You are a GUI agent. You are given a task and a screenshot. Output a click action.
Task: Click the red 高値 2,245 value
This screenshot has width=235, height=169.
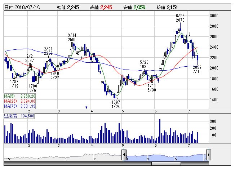pyautogui.click(x=106, y=7)
